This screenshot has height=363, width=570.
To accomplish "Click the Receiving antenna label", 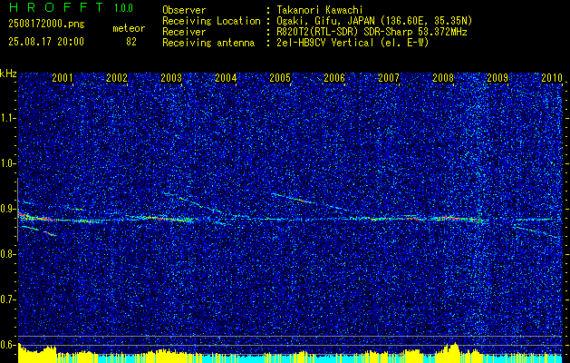I will tap(208, 43).
